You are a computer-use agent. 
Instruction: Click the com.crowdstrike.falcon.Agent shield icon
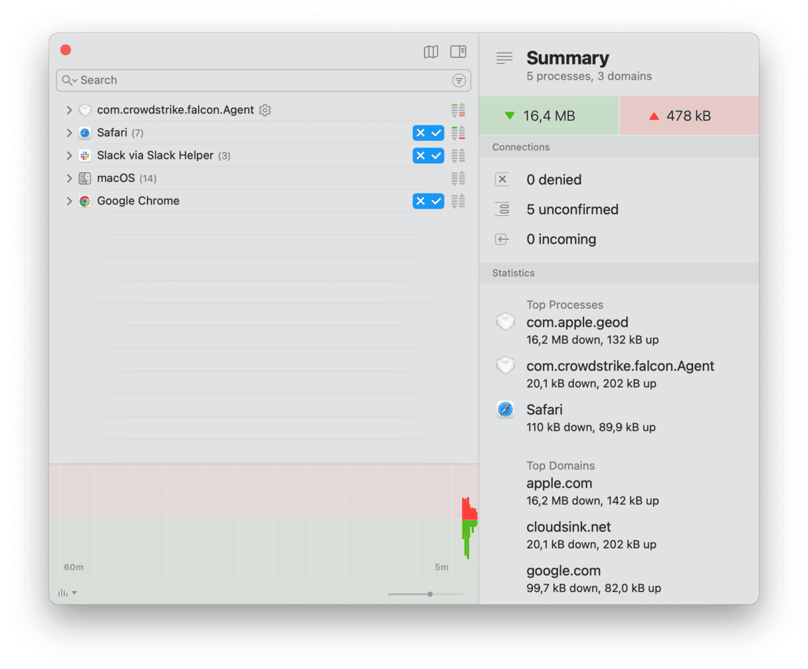pyautogui.click(x=84, y=110)
